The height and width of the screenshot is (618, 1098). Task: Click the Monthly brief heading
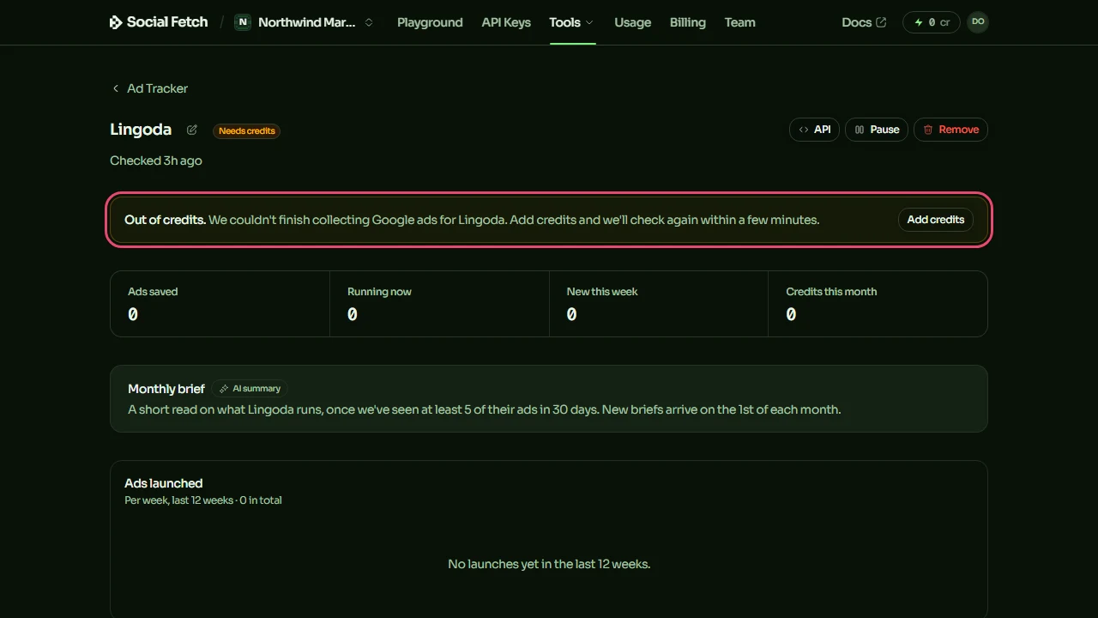click(x=166, y=389)
